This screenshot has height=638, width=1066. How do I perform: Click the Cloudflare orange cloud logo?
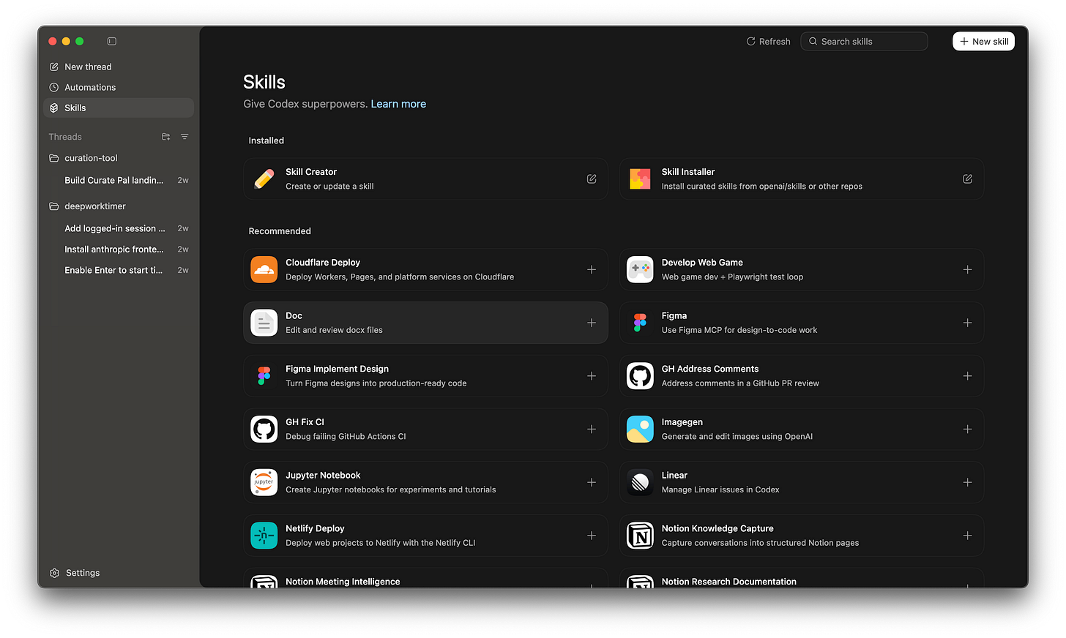(x=264, y=269)
